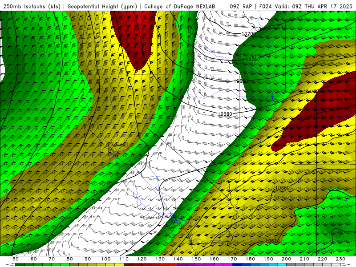This screenshot has height=267, width=356.
Task: Click the 50 value on the color scale
Action: coord(16,259)
